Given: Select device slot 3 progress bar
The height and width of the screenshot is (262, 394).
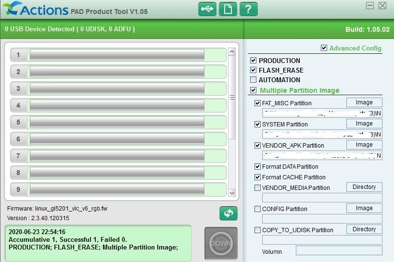Looking at the screenshot, I should pos(117,88).
